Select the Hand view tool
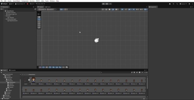The image size is (194, 100). tap(39, 17)
